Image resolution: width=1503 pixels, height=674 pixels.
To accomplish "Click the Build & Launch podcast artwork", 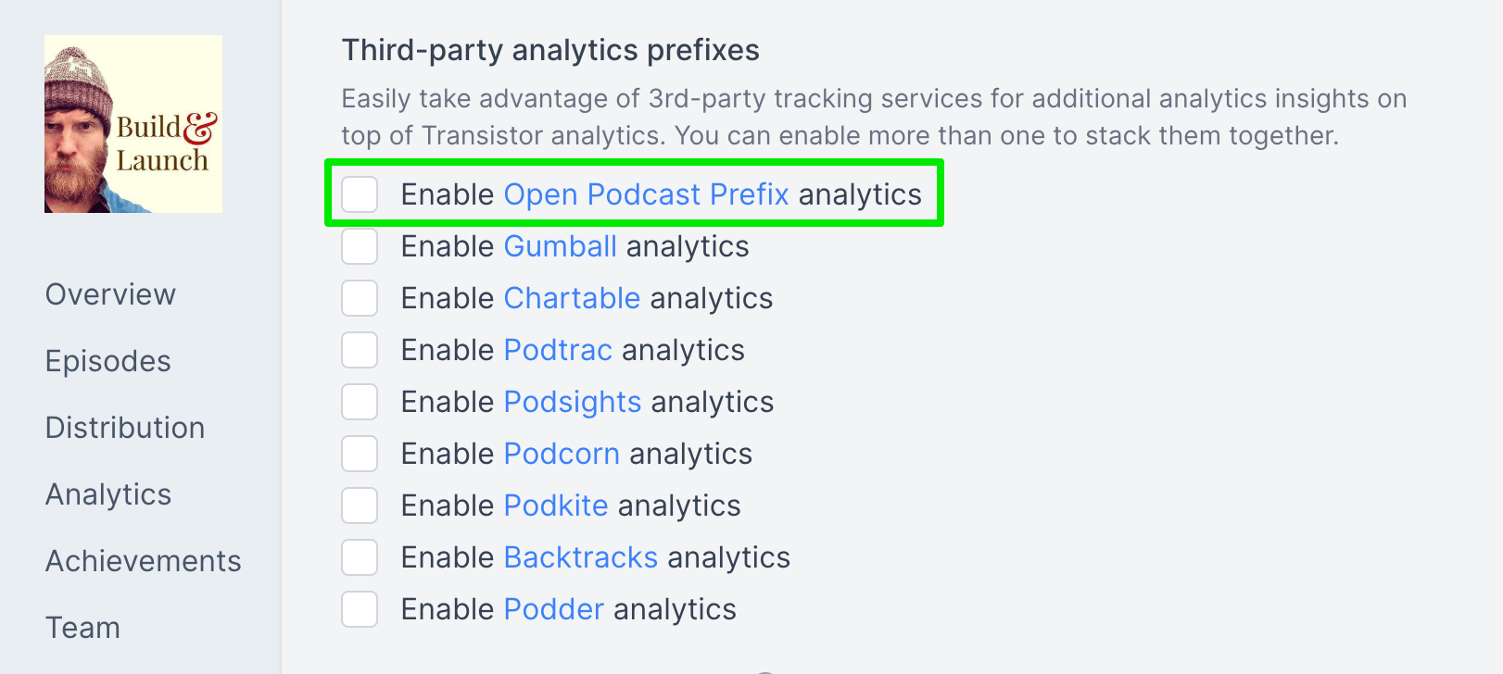I will click(x=133, y=124).
